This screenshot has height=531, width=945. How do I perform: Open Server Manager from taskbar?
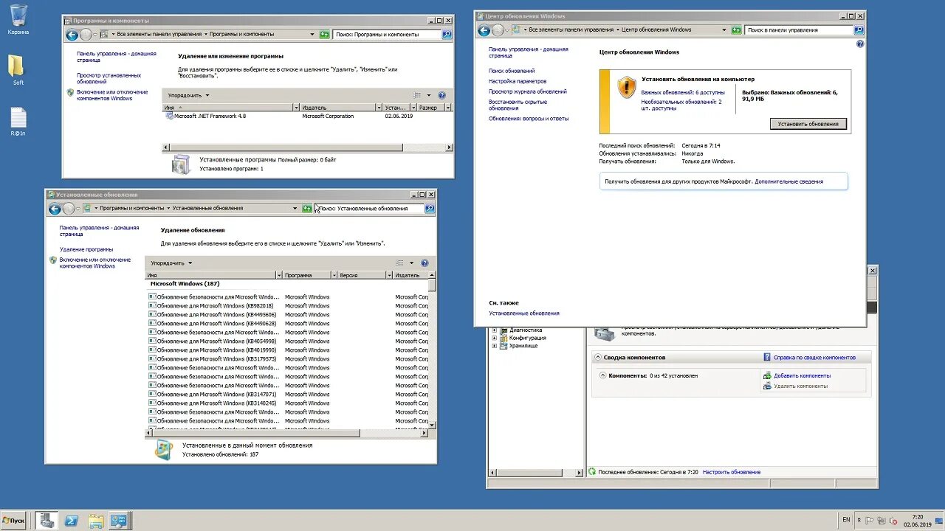click(47, 520)
